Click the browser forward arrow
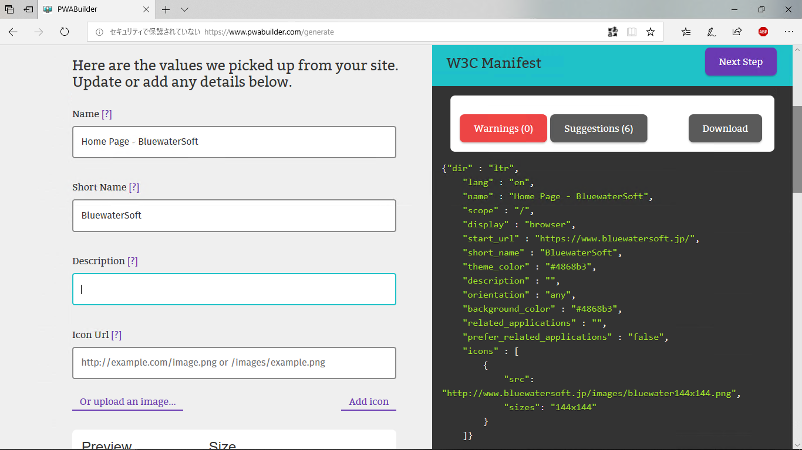The height and width of the screenshot is (450, 802). [39, 32]
